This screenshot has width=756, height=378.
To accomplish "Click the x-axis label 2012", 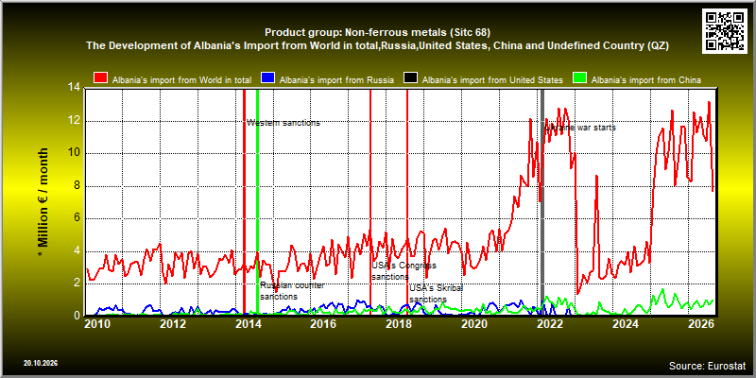I will pyautogui.click(x=173, y=323).
